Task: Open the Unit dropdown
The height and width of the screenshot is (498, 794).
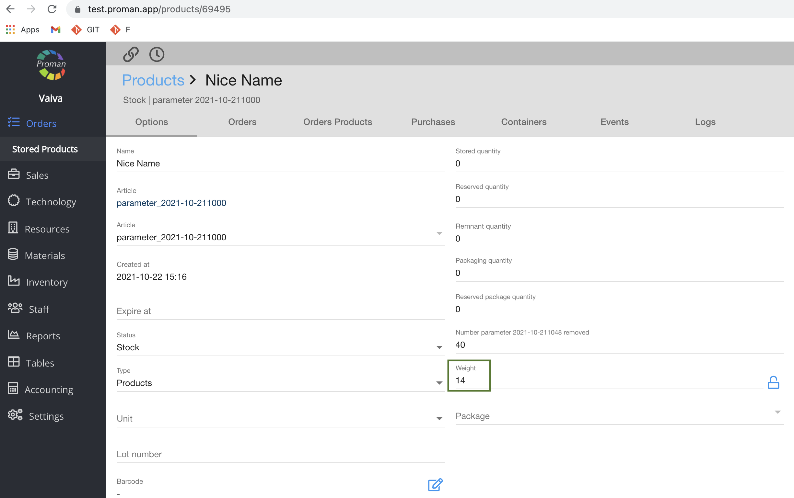Action: click(439, 418)
